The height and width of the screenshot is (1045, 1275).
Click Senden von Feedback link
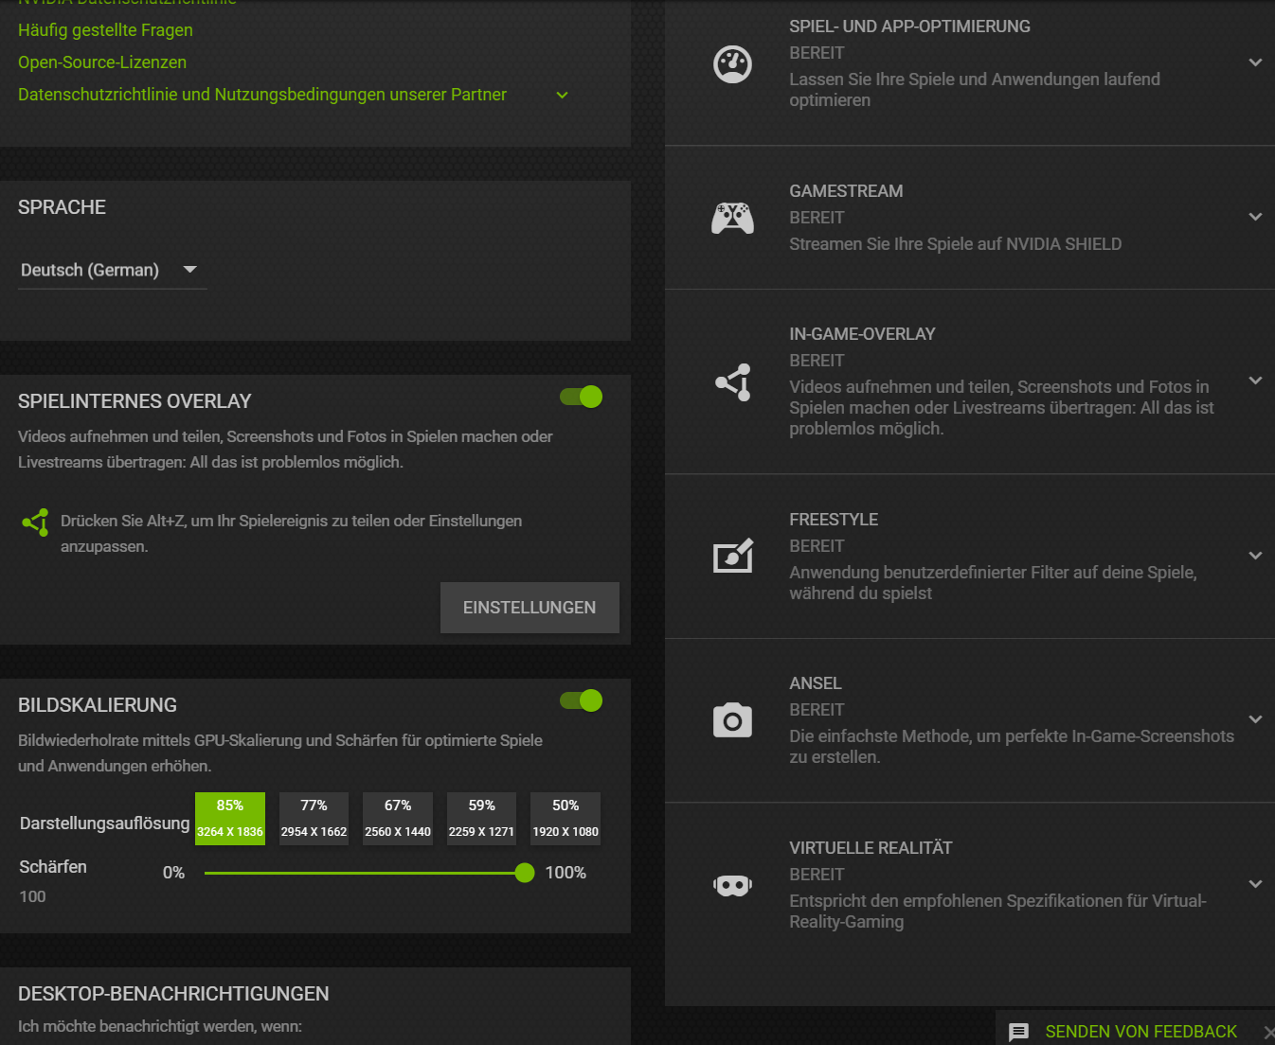click(1140, 1032)
